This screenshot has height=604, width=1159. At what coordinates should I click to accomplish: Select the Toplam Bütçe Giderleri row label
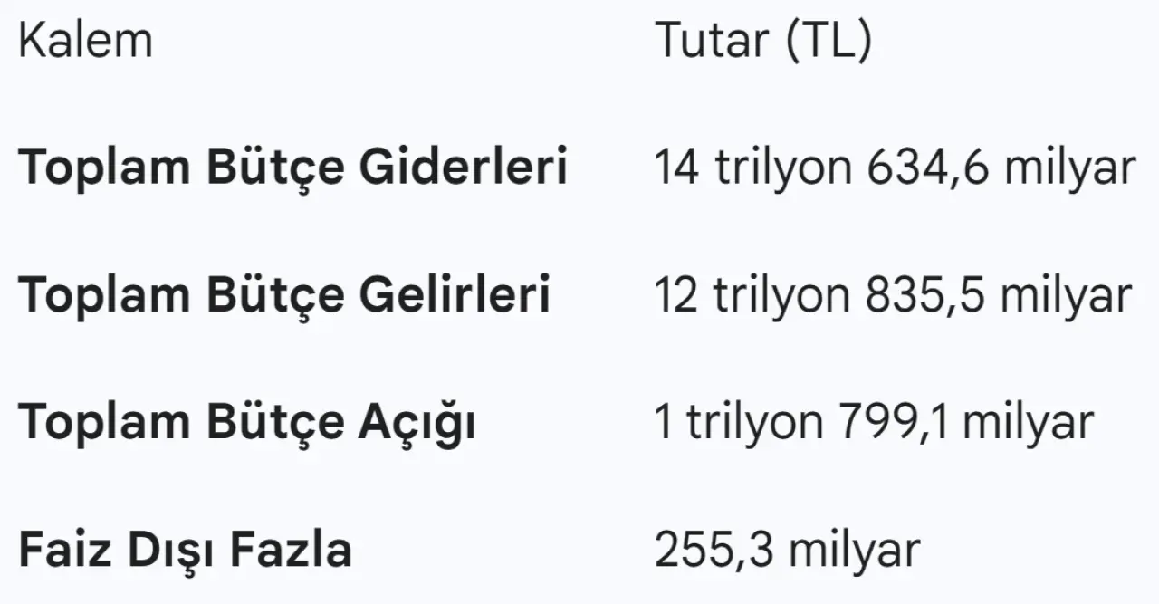click(292, 167)
